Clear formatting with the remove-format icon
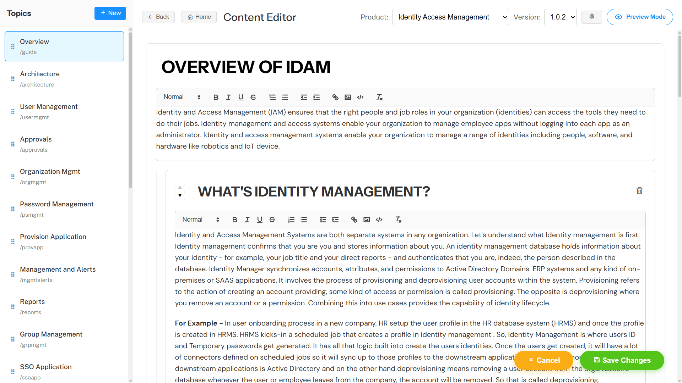Viewport: 682px width, 383px height. 379,97
